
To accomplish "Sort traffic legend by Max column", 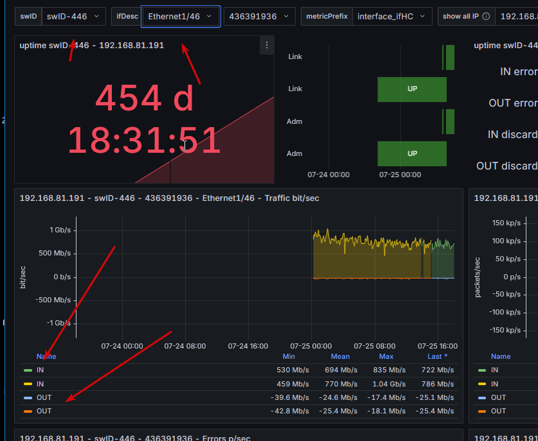I will tap(386, 356).
